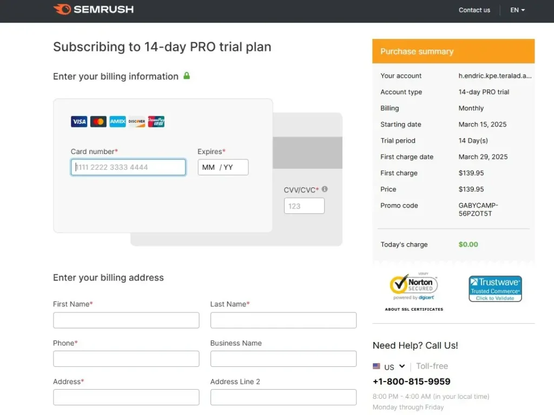Click Today's charge $0.00 amount
The height and width of the screenshot is (415, 554).
click(x=468, y=244)
